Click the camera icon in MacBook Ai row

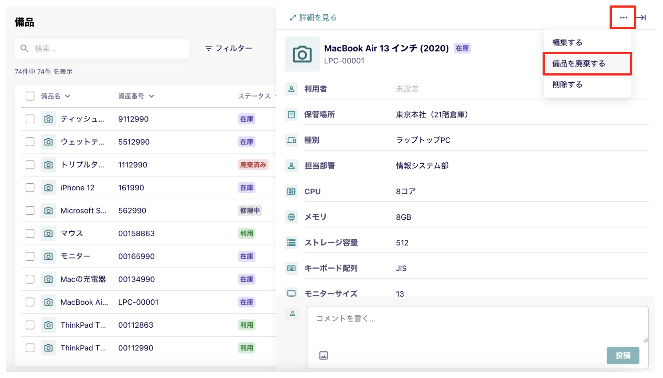(x=48, y=302)
